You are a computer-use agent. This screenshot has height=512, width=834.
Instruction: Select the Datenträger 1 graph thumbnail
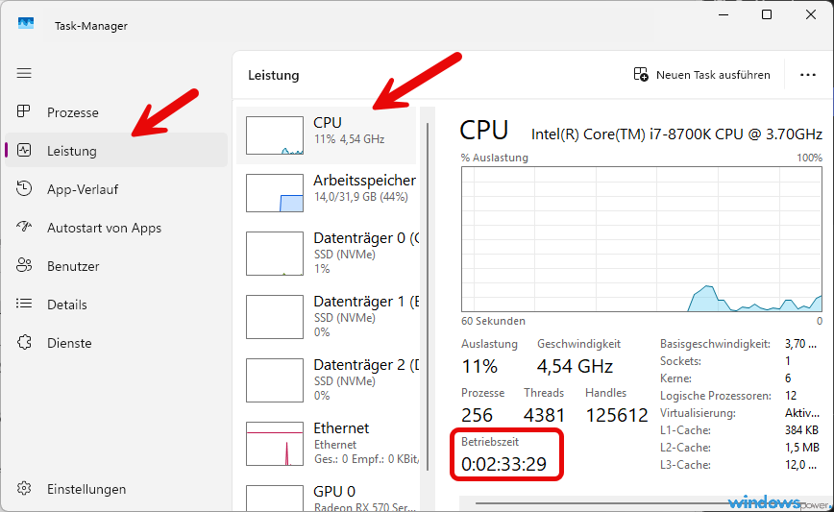275,317
